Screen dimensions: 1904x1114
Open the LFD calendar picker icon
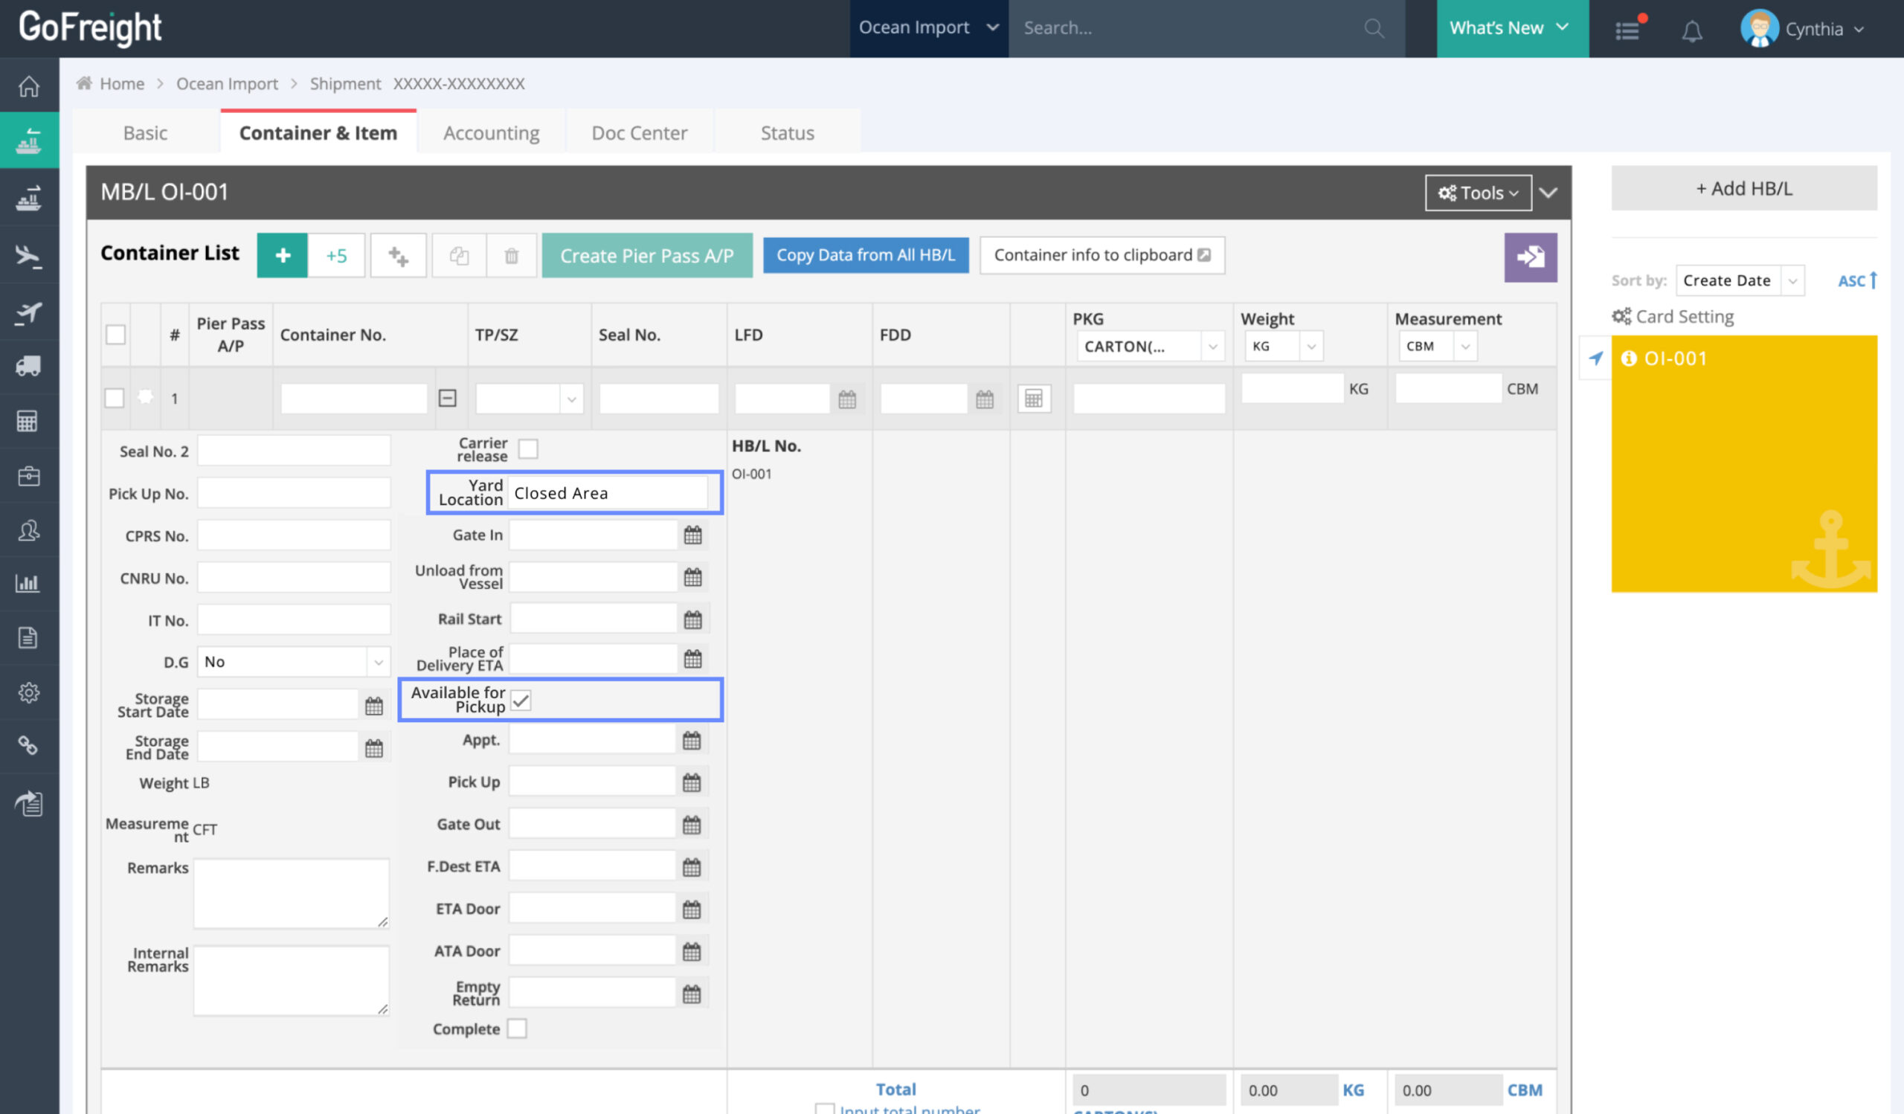tap(847, 399)
